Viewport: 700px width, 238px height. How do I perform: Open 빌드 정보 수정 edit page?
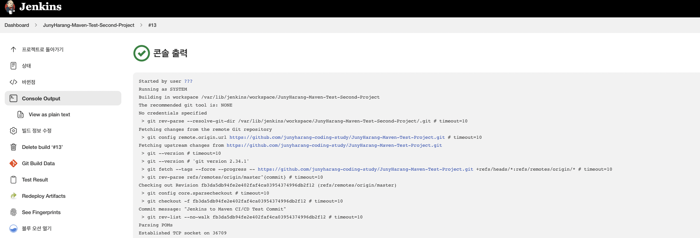(37, 131)
